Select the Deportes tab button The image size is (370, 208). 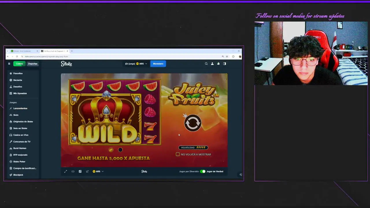pos(33,64)
